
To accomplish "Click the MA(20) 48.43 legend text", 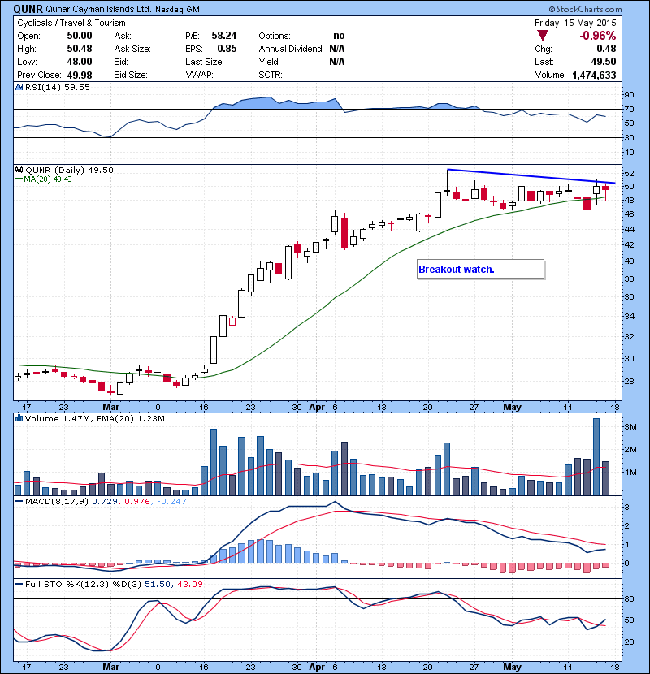I will [x=48, y=179].
